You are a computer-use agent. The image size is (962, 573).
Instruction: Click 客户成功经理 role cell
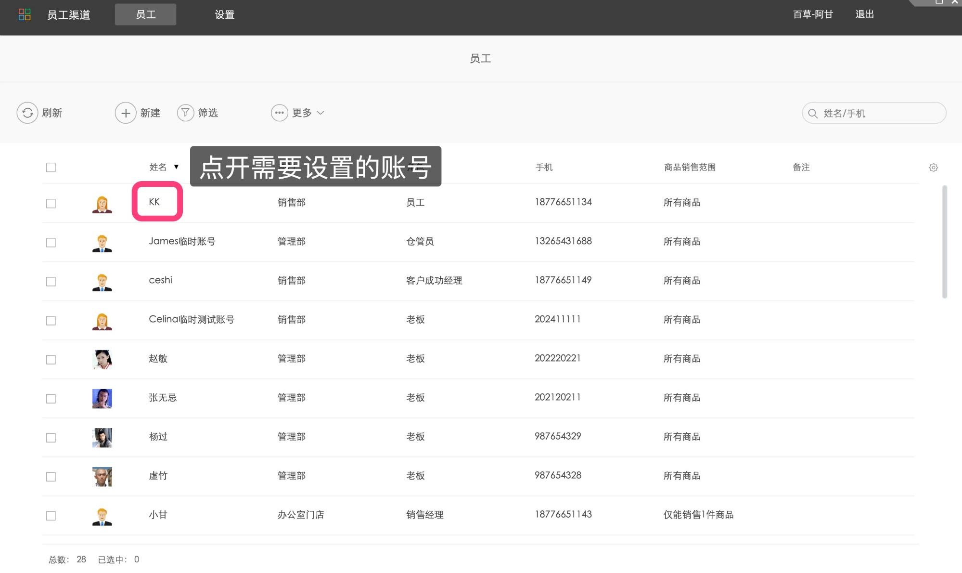click(434, 281)
